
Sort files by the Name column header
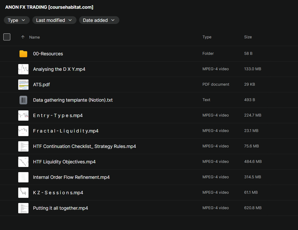(x=34, y=37)
